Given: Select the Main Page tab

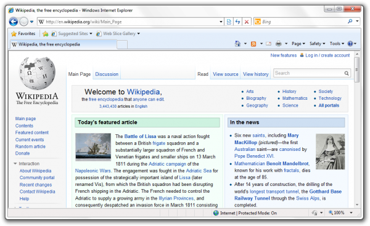Looking at the screenshot, I should pyautogui.click(x=80, y=75).
